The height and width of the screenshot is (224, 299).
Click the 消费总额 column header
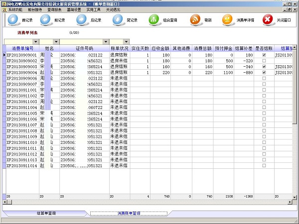(203, 48)
